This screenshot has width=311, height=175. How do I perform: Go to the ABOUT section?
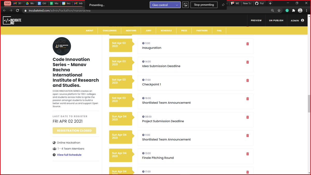(89, 31)
